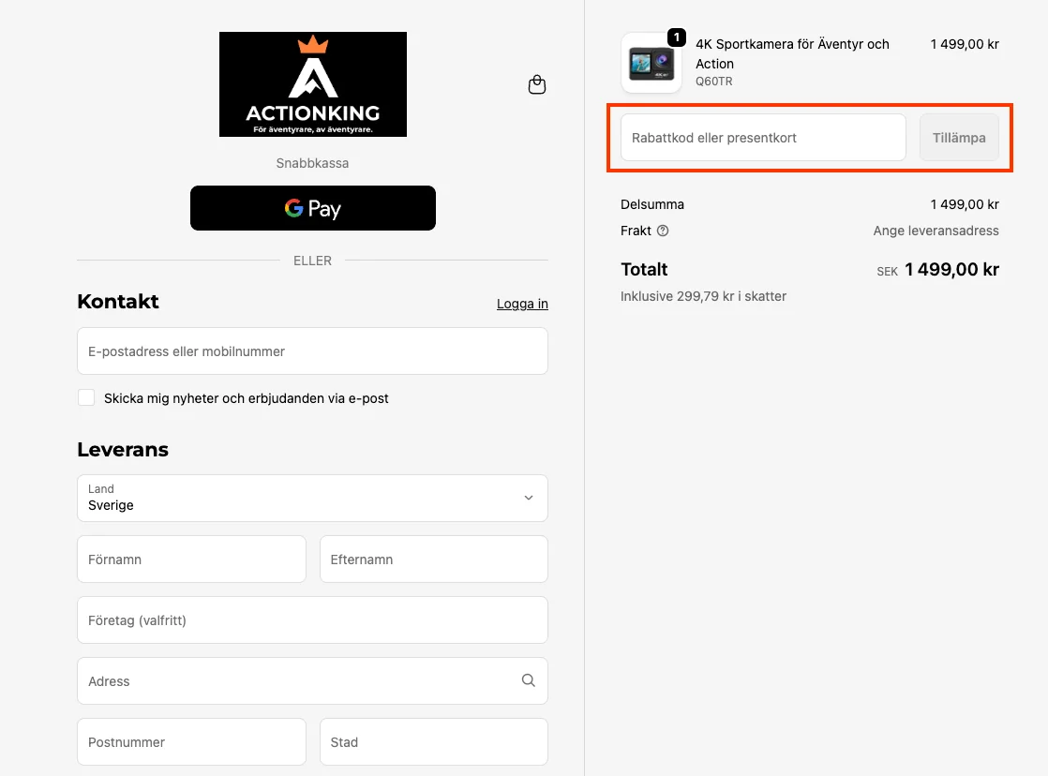Click the Frakt help question mark icon
This screenshot has width=1048, height=776.
pos(663,231)
